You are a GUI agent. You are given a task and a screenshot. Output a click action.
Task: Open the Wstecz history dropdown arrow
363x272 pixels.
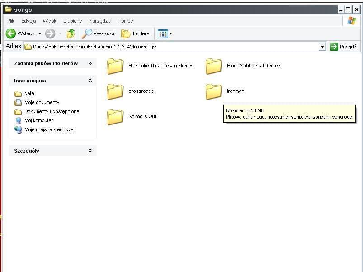[x=40, y=34]
